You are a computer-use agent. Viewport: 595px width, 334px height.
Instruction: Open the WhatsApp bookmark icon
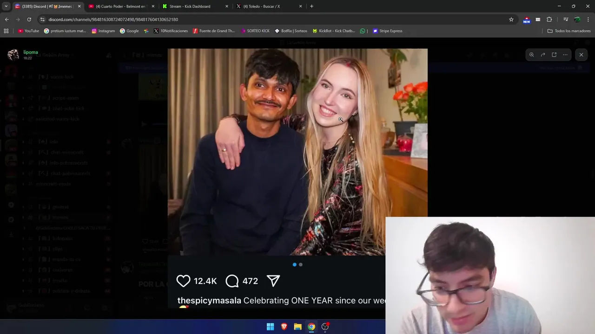[x=363, y=31]
